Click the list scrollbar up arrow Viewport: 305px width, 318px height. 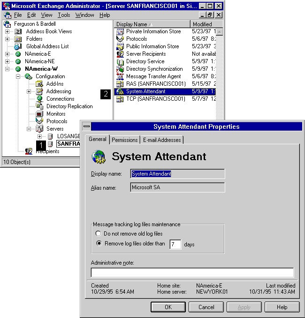click(x=220, y=32)
